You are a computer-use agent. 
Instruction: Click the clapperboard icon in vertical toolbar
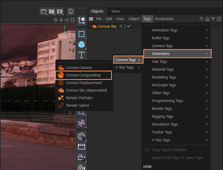point(81,147)
